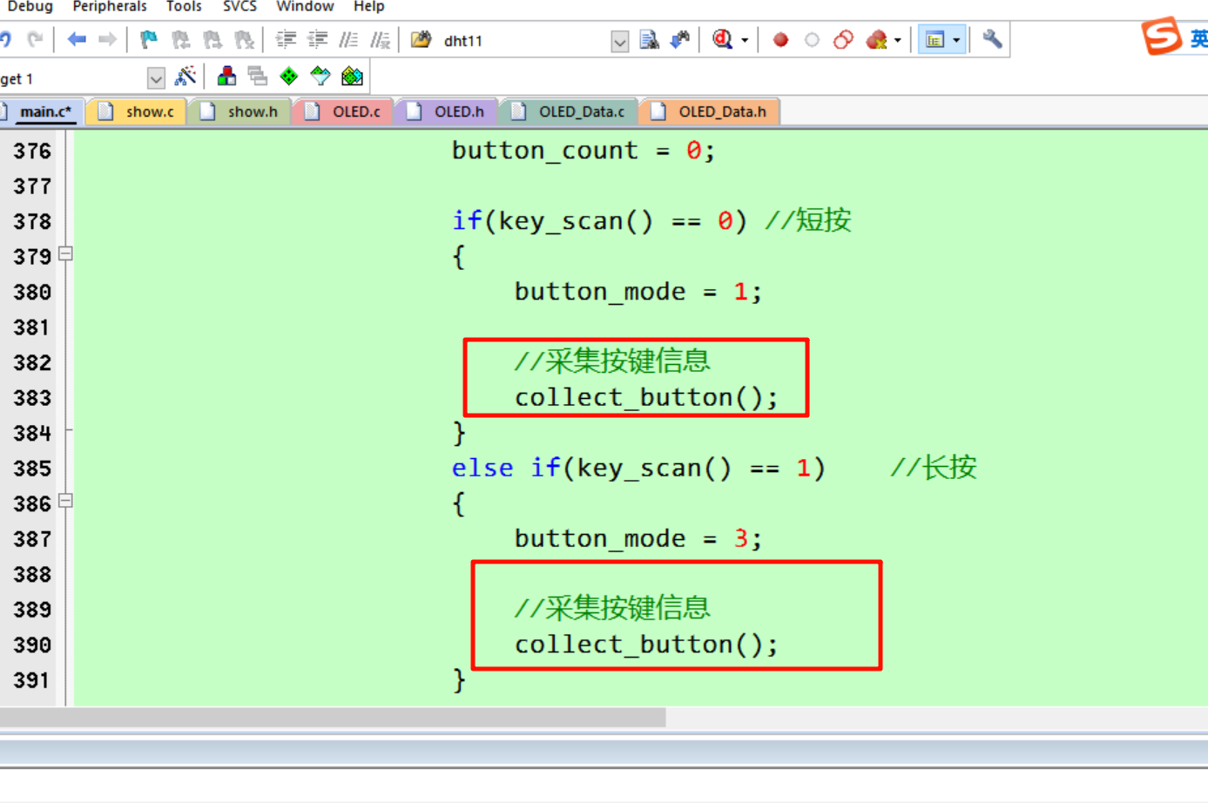Screen dimensions: 1208x803
Task: Click the //长按 comment
Action: click(x=934, y=468)
